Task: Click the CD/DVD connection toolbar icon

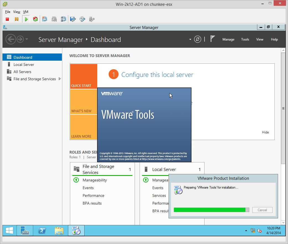Action: [x=82, y=19]
